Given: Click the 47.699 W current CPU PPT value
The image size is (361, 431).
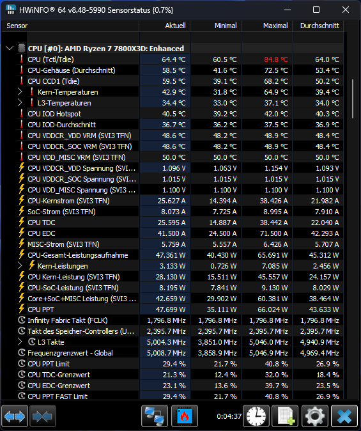Looking at the screenshot, I should click(x=171, y=310).
